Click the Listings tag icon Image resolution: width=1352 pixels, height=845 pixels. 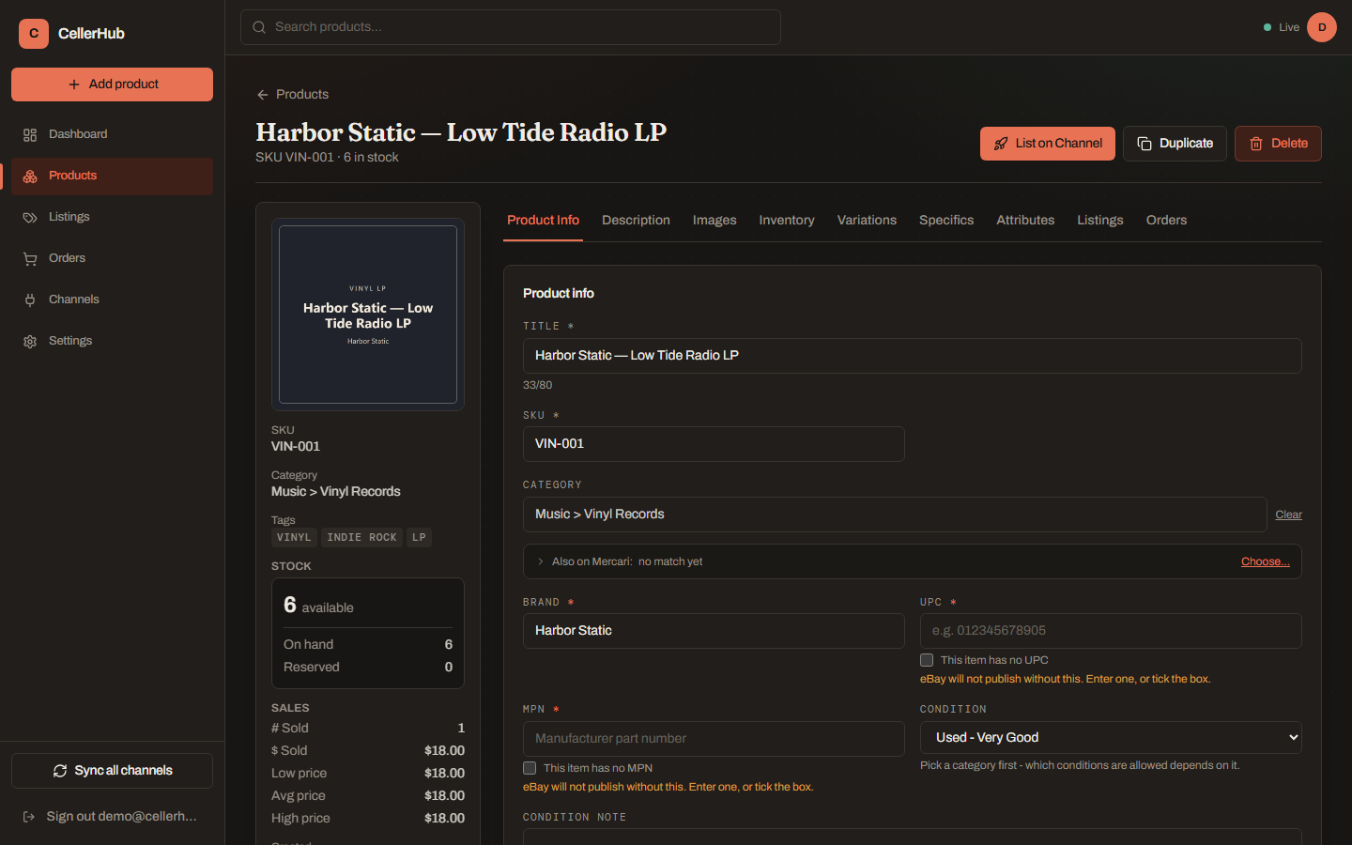pyautogui.click(x=30, y=218)
